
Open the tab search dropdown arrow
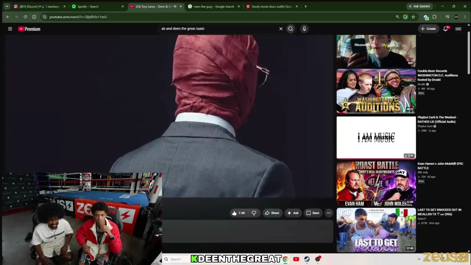[x=7, y=6]
